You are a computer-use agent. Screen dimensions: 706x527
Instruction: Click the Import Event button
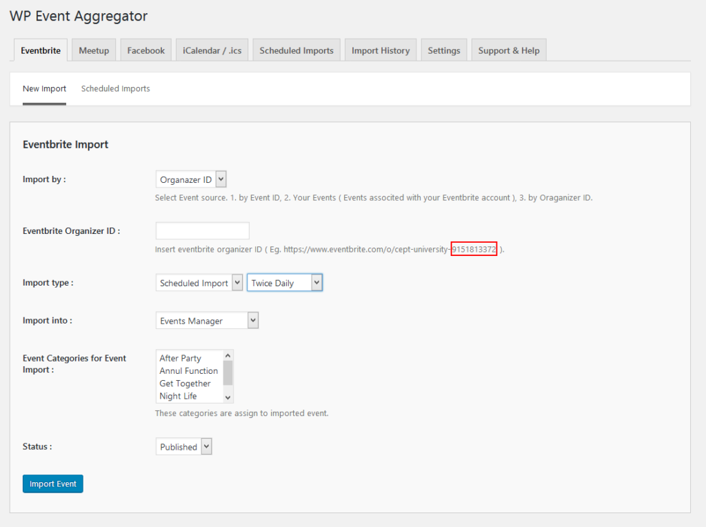pyautogui.click(x=52, y=484)
